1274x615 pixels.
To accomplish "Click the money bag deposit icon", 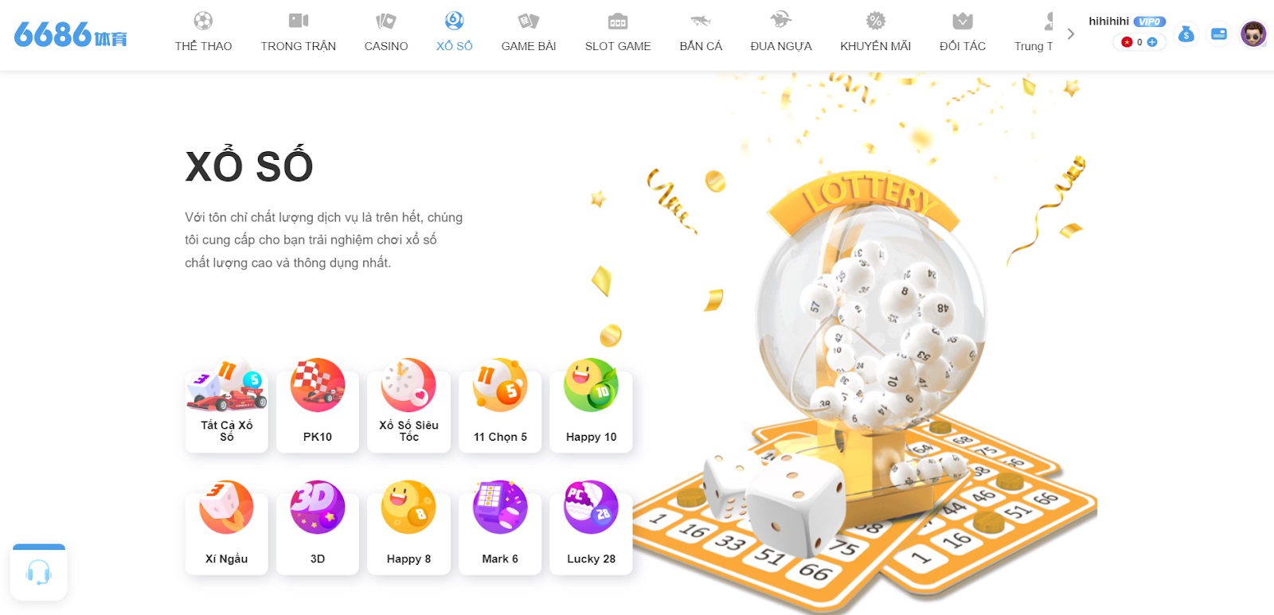I will point(1186,34).
